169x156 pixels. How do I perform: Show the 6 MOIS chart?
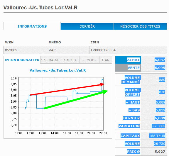click(x=89, y=60)
